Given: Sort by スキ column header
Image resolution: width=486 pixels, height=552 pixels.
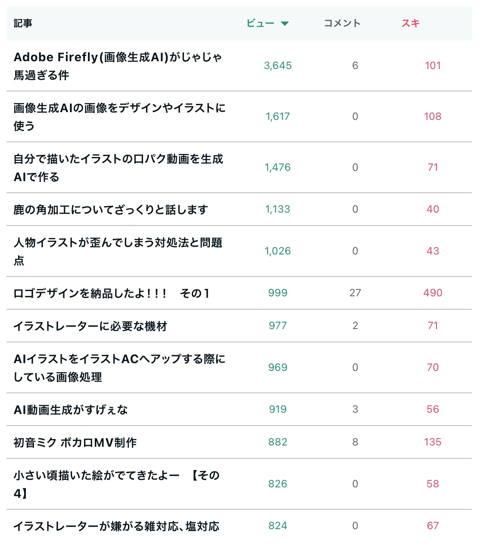Looking at the screenshot, I should click(x=410, y=23).
